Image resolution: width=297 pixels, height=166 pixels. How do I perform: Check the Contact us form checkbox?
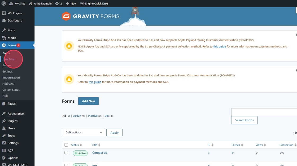[x=66, y=152]
